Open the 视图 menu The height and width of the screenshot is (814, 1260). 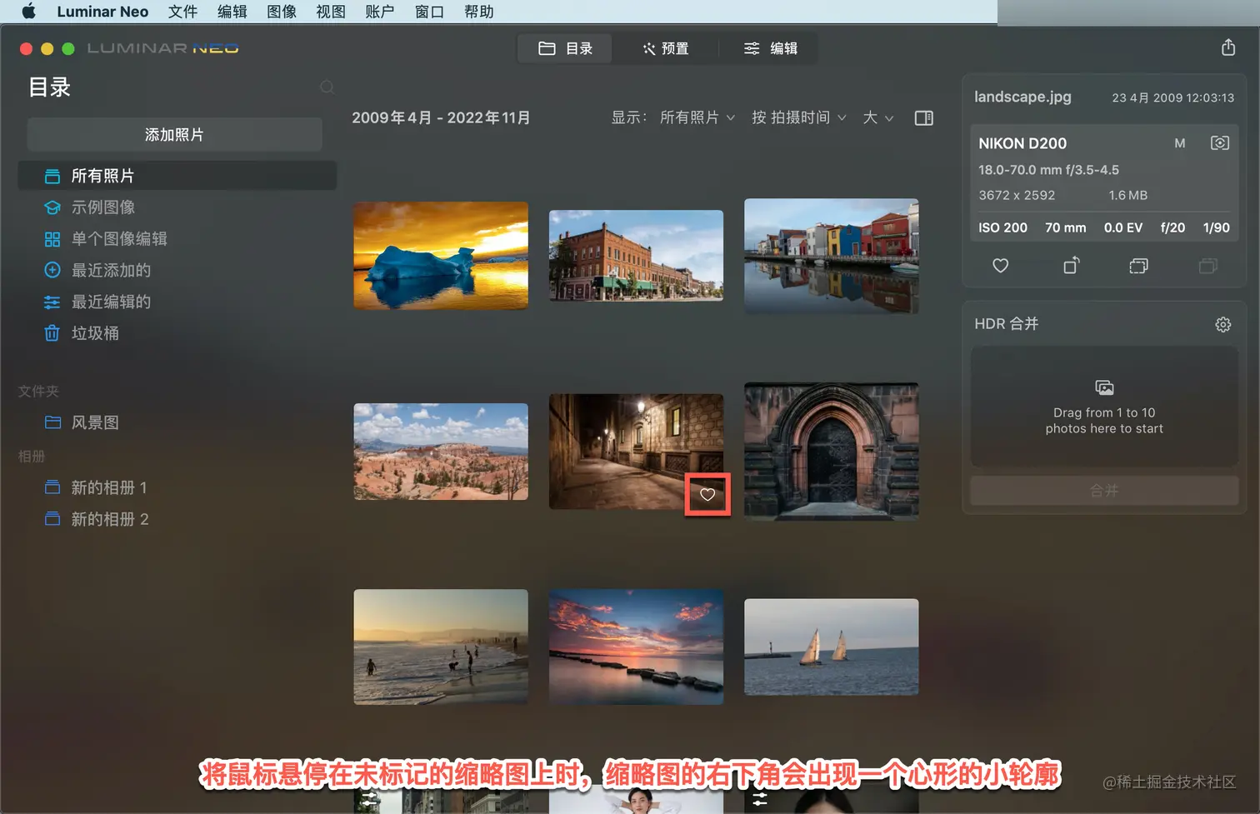click(331, 12)
